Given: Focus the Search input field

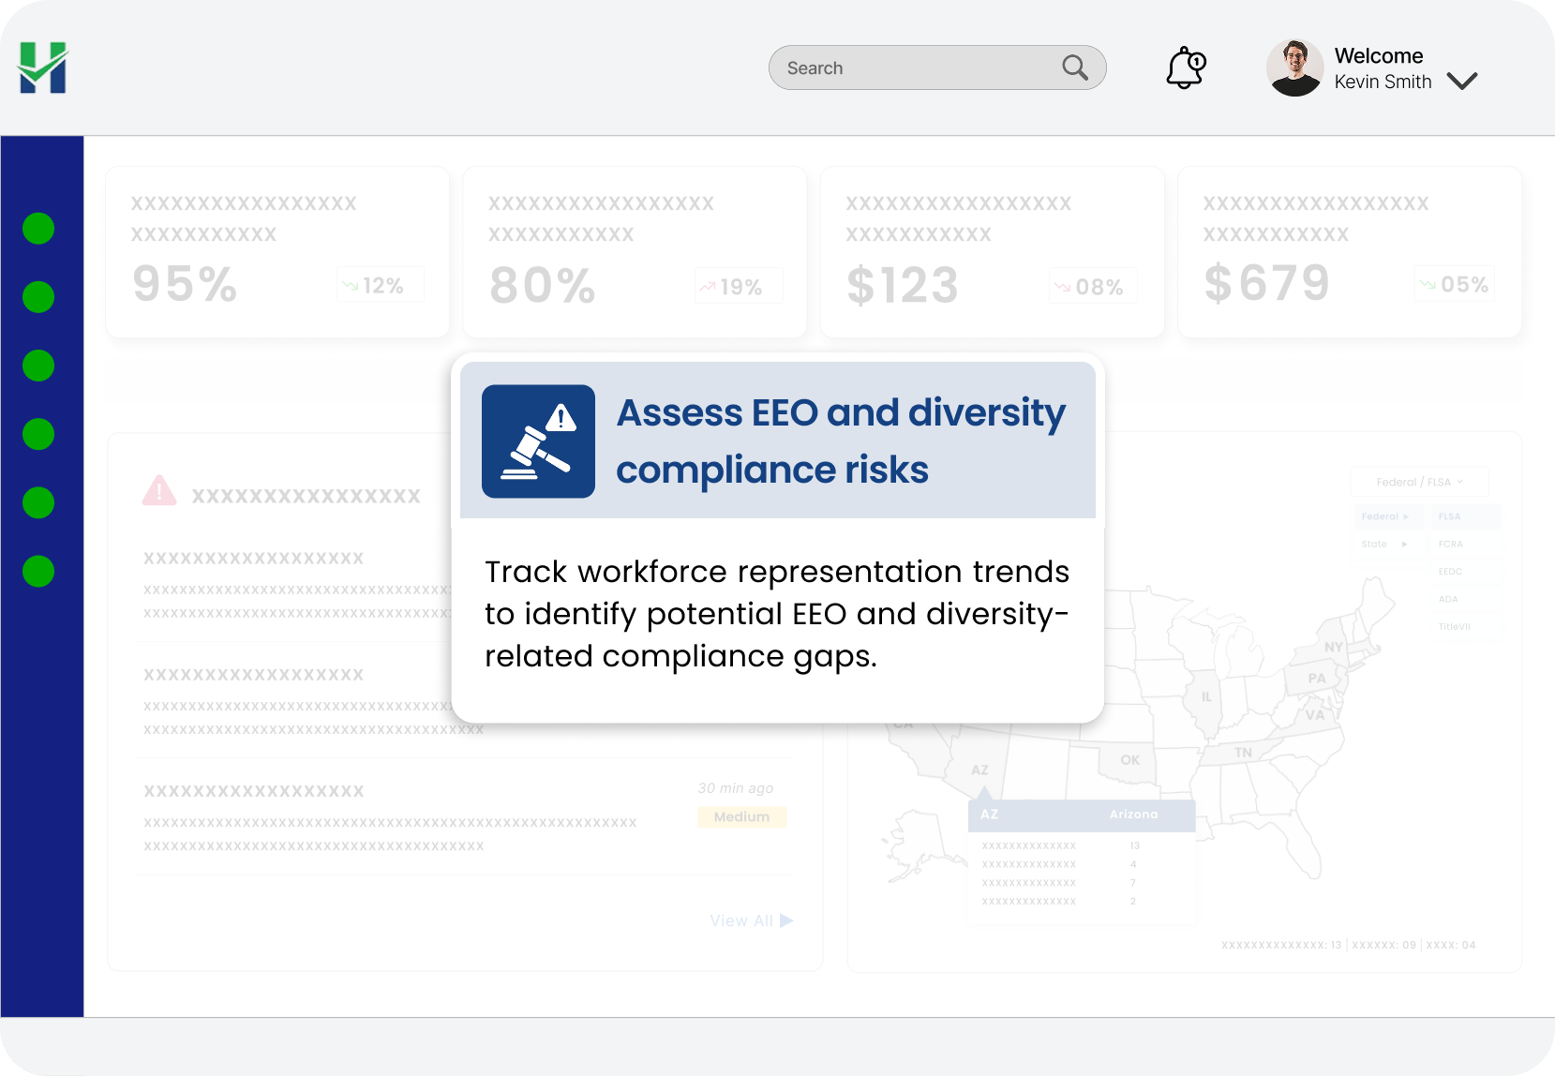Looking at the screenshot, I should pos(919,68).
